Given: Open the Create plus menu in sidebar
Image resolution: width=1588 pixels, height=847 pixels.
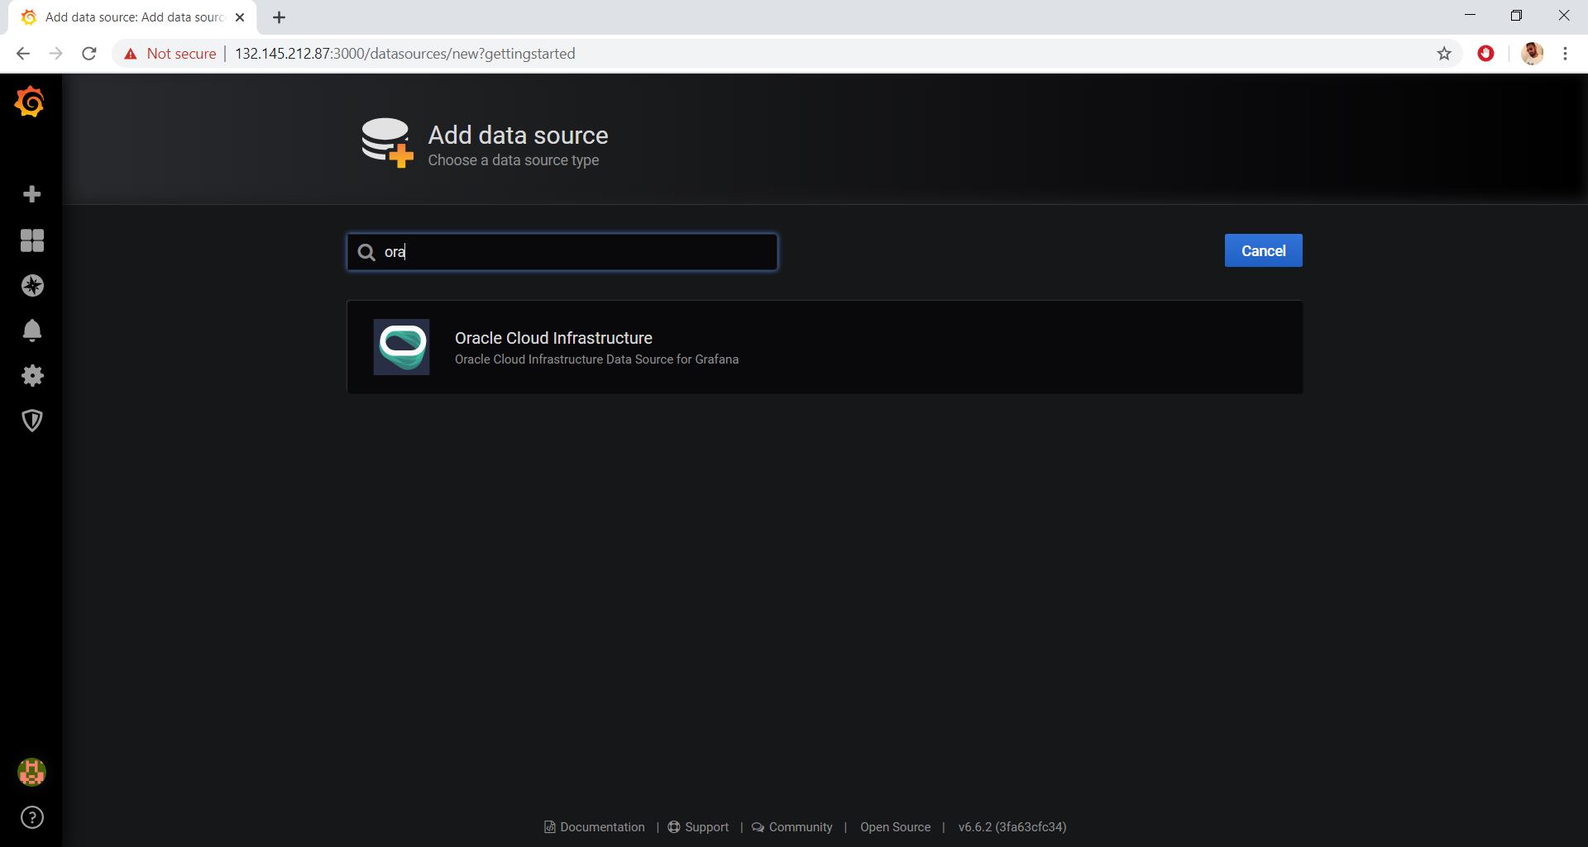Looking at the screenshot, I should click(31, 194).
